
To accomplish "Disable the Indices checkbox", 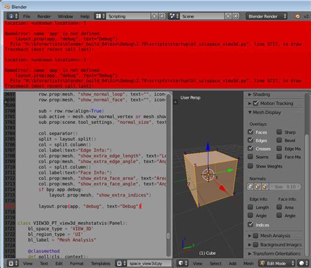I will 251,225.
